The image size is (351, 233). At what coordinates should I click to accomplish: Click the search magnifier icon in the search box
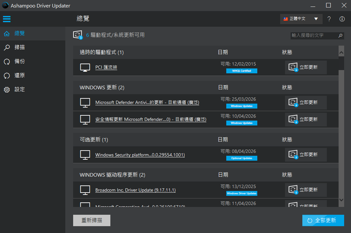click(340, 36)
